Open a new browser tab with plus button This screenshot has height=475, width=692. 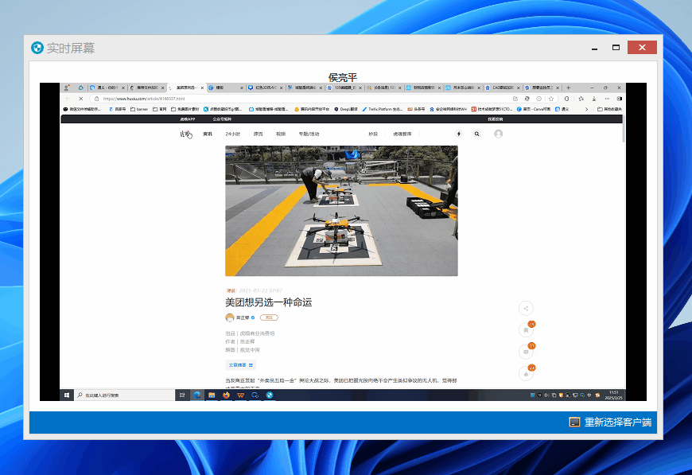pos(568,88)
